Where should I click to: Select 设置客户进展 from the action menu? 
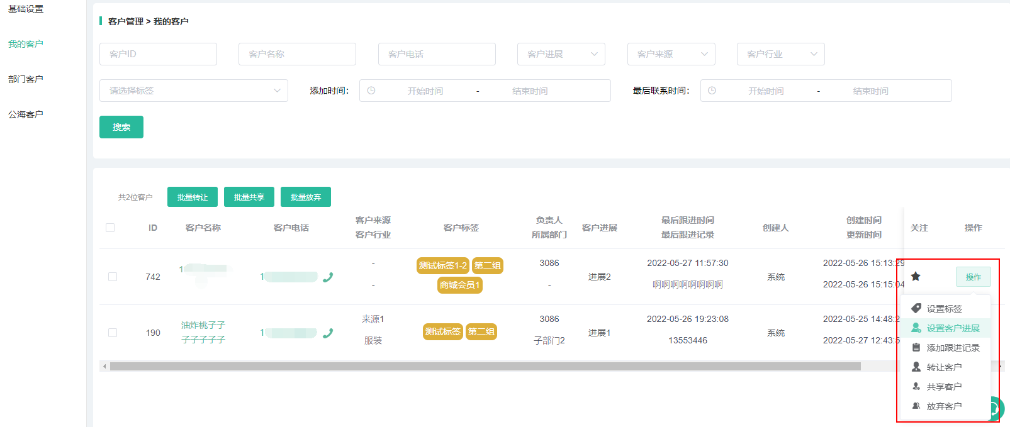[x=952, y=328]
